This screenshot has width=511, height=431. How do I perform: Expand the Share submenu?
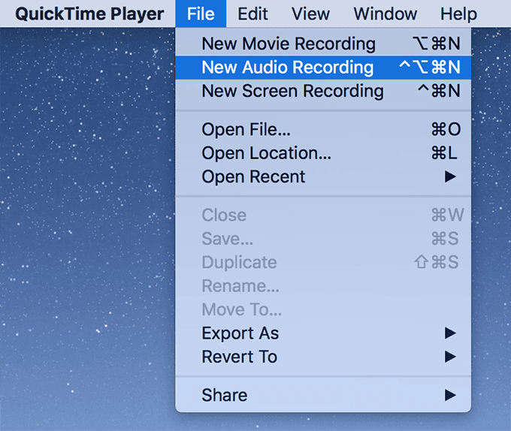(323, 395)
